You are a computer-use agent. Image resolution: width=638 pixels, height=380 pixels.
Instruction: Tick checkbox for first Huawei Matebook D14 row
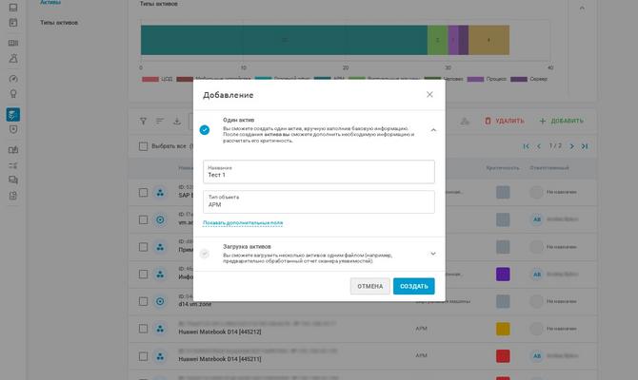pos(143,329)
